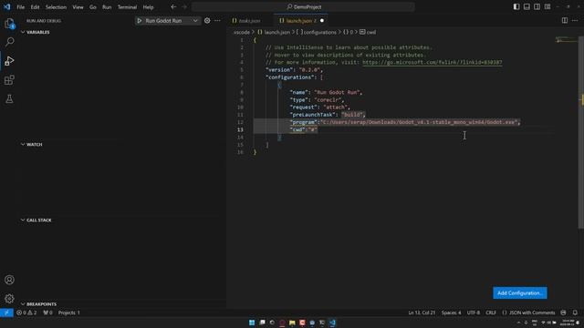Open the Extensions view
Viewport: 584px width, 328px height.
coord(9,79)
